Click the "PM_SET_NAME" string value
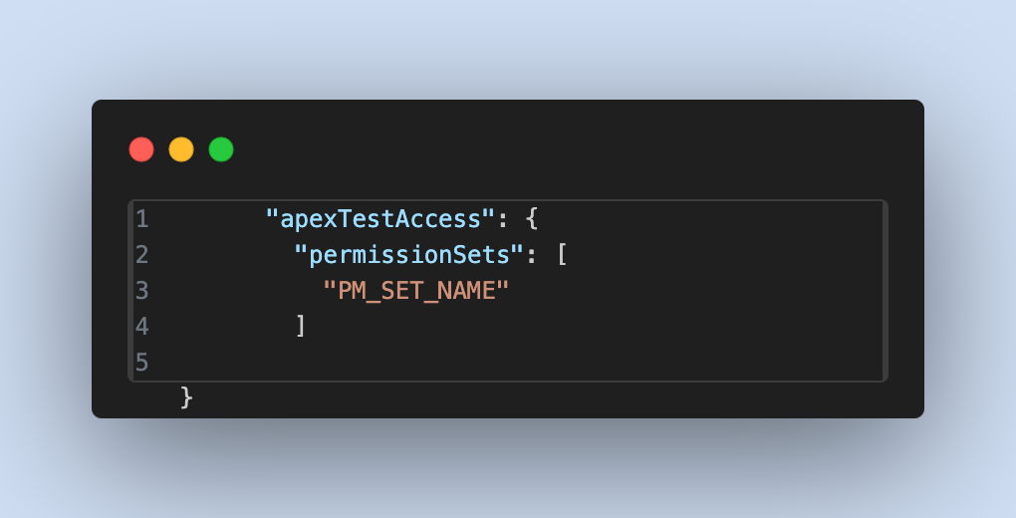This screenshot has width=1016, height=518. [416, 290]
